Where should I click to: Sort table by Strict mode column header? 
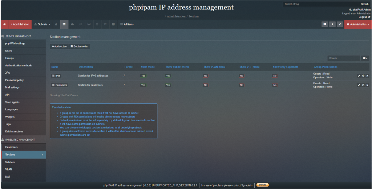[147, 67]
